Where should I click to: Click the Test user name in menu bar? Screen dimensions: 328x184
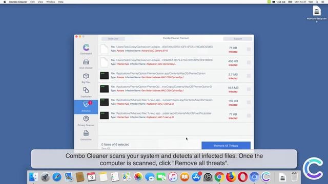[311, 2]
